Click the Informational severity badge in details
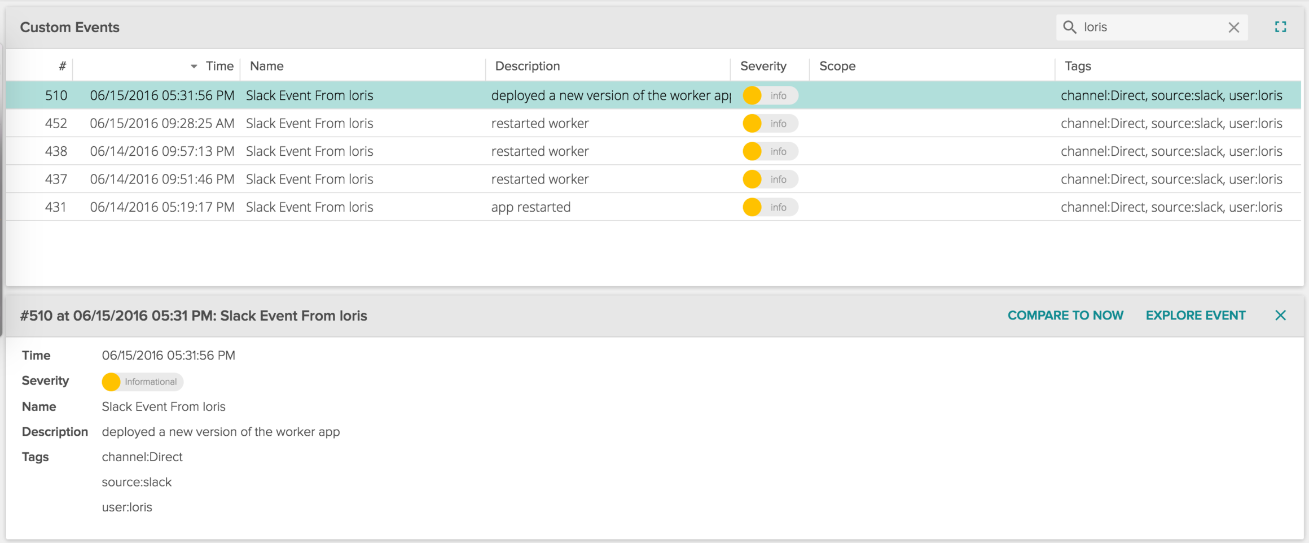 [x=142, y=382]
